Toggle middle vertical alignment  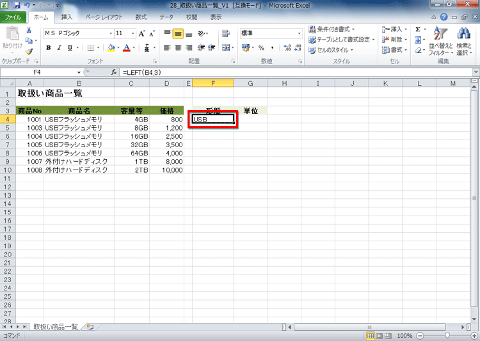[178, 33]
